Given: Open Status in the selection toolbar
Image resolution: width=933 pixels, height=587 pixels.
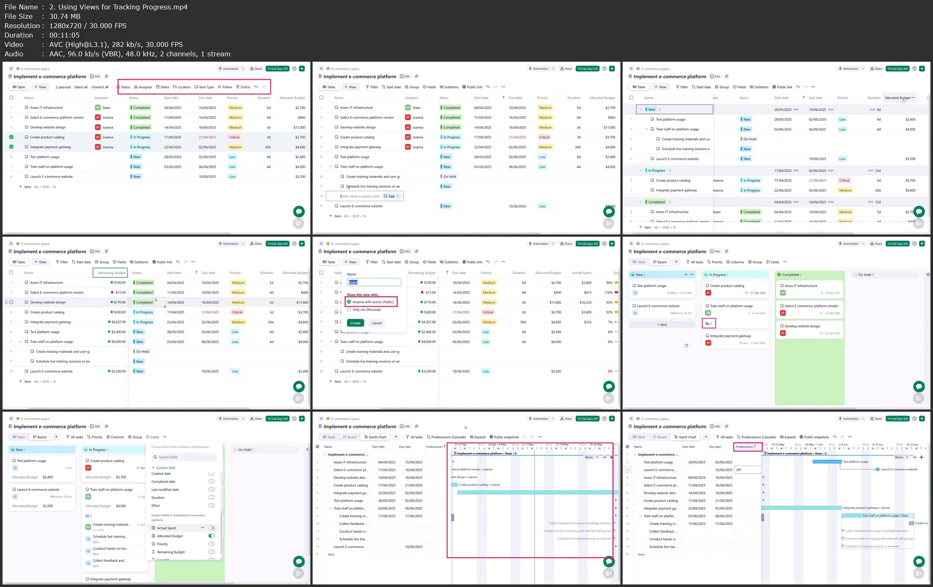Looking at the screenshot, I should click(123, 87).
